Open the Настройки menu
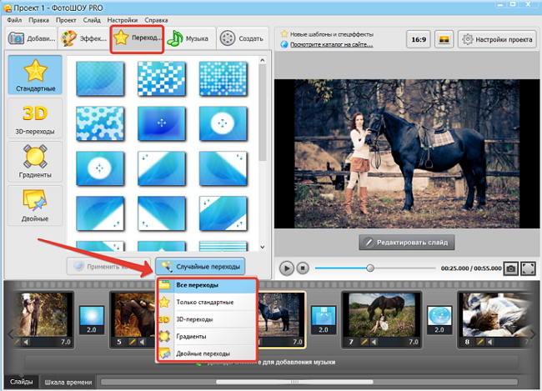 tap(122, 20)
